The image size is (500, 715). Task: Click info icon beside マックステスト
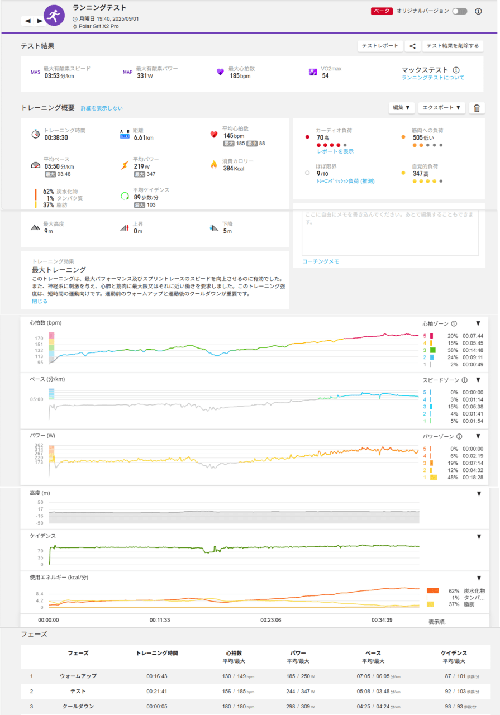pyautogui.click(x=456, y=70)
